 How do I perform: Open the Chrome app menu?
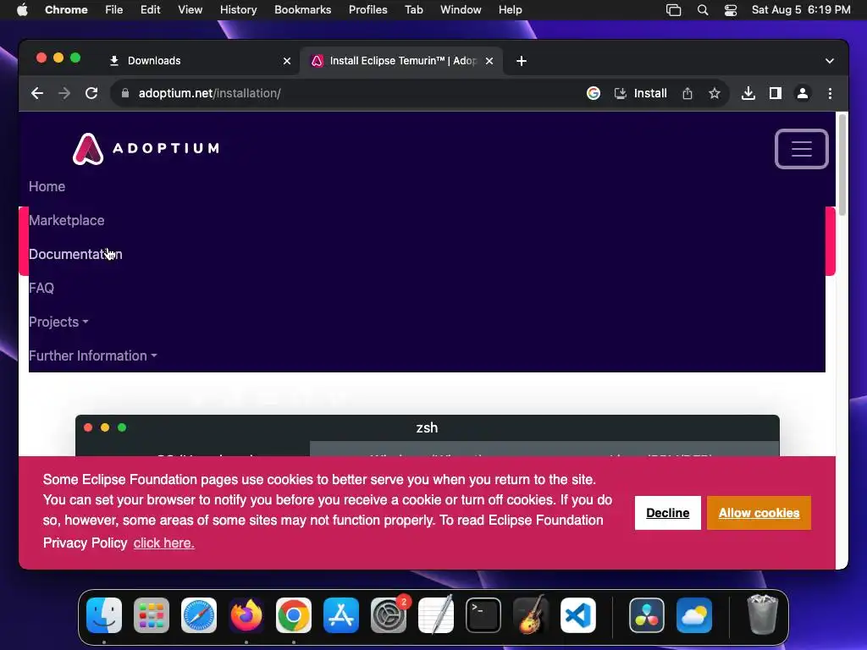tap(66, 10)
